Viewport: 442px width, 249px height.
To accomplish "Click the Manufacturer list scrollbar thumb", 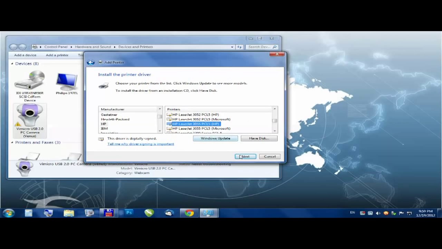I will pyautogui.click(x=160, y=117).
